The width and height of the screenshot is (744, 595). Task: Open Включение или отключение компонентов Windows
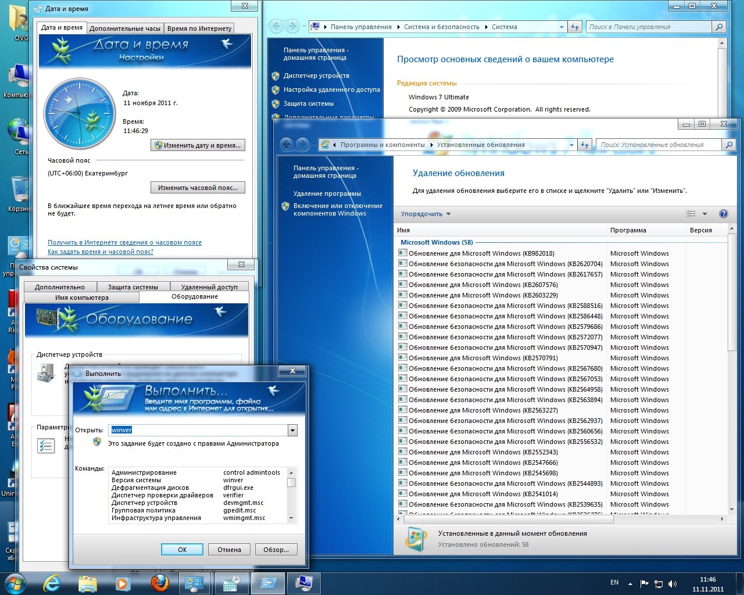click(337, 209)
